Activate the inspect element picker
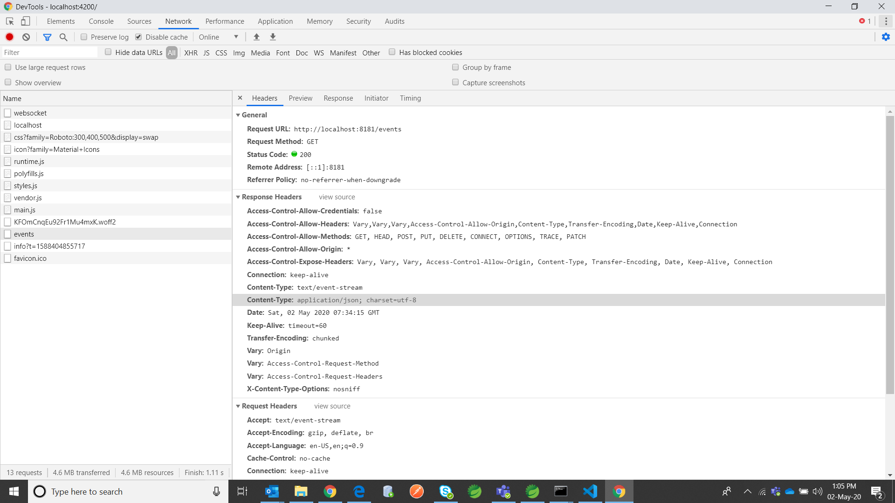895x503 pixels. 9,21
